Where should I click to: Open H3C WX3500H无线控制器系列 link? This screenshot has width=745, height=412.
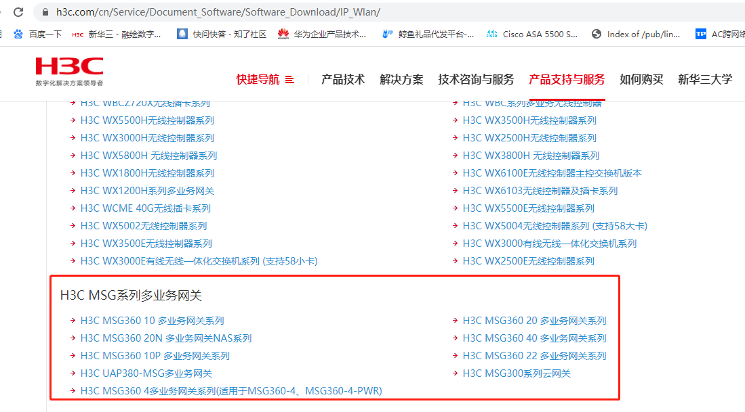click(529, 120)
